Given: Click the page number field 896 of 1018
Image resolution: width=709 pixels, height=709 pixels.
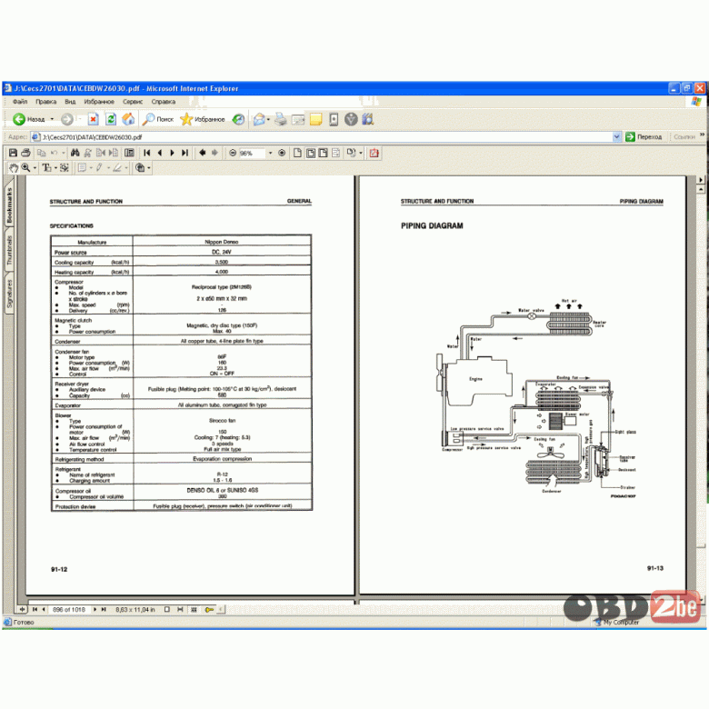Looking at the screenshot, I should (x=69, y=610).
